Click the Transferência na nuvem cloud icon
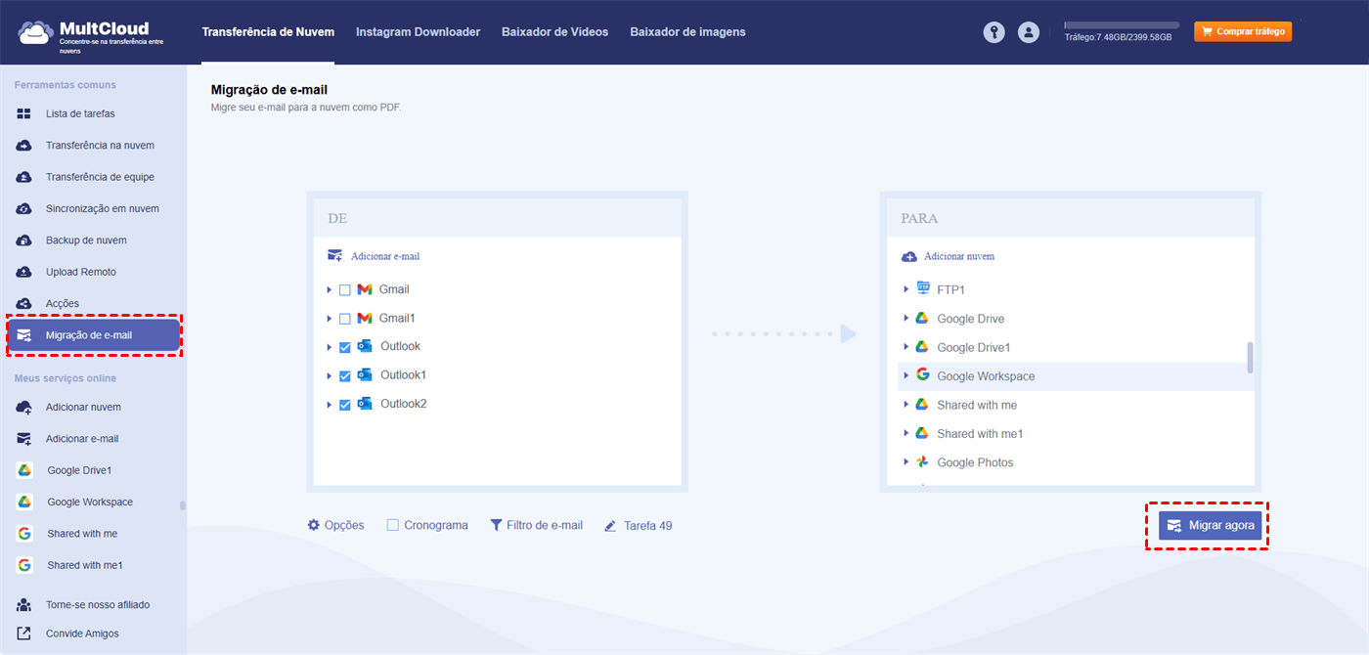The image size is (1369, 655). point(24,146)
